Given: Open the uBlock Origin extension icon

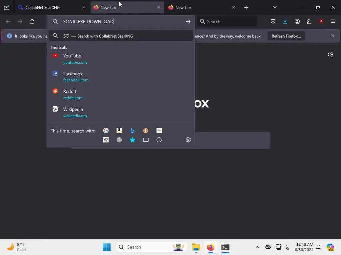Looking at the screenshot, I should pyautogui.click(x=321, y=21).
